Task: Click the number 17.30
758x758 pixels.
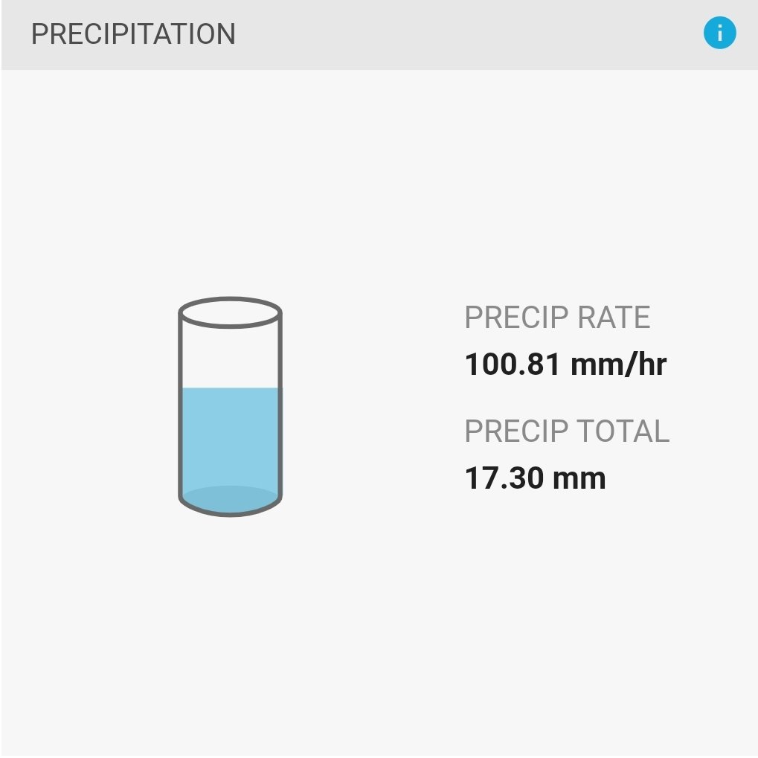Action: click(504, 478)
